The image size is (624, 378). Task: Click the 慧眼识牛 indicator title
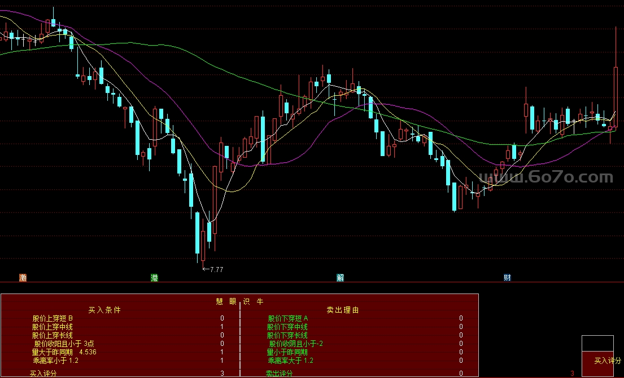(239, 301)
